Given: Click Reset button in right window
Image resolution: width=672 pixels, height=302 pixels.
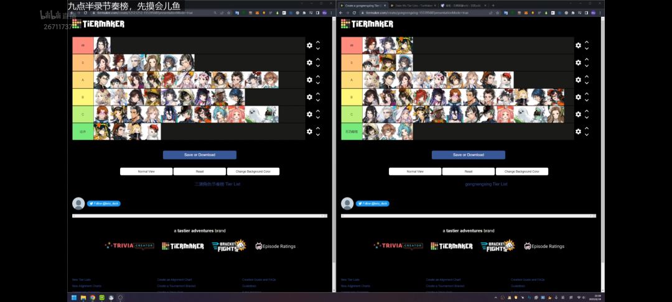Looking at the screenshot, I should pos(469,171).
